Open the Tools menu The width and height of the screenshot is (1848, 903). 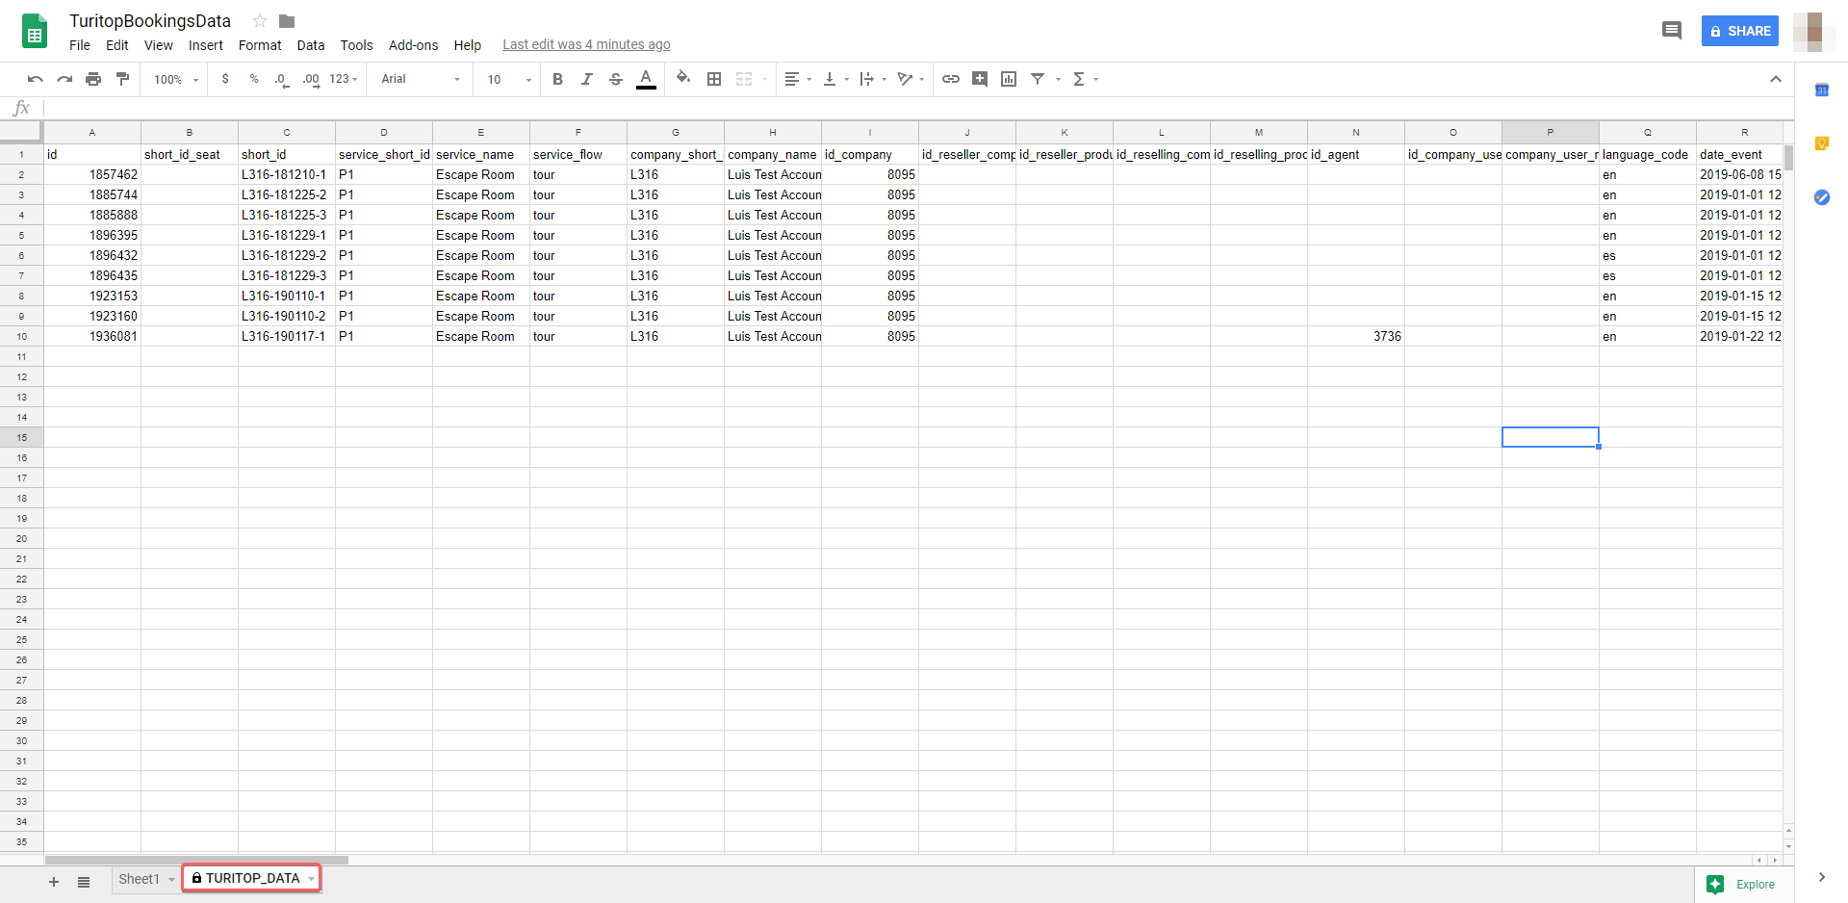click(356, 45)
